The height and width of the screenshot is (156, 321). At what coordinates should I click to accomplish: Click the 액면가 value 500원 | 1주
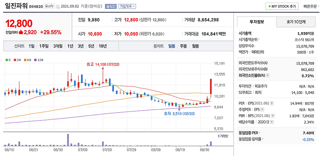(306, 52)
